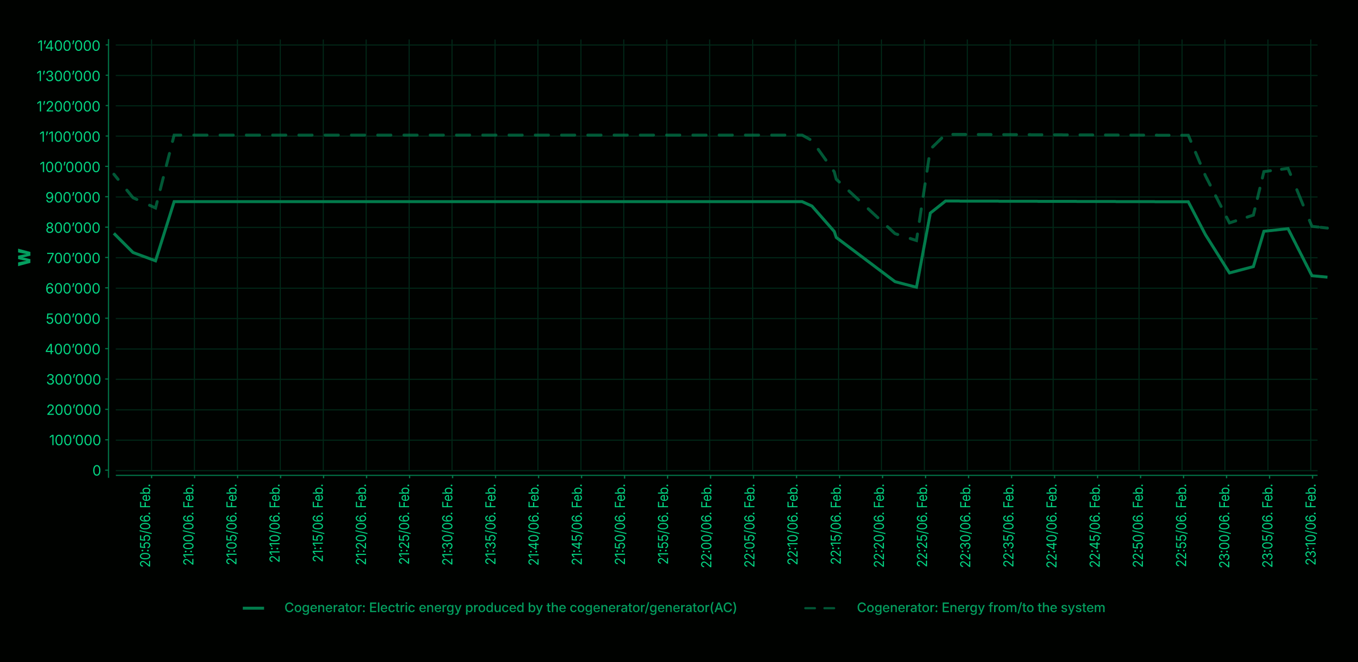This screenshot has height=662, width=1358.
Task: Click the 22:55/06. Feb. time label
Action: (x=1181, y=526)
